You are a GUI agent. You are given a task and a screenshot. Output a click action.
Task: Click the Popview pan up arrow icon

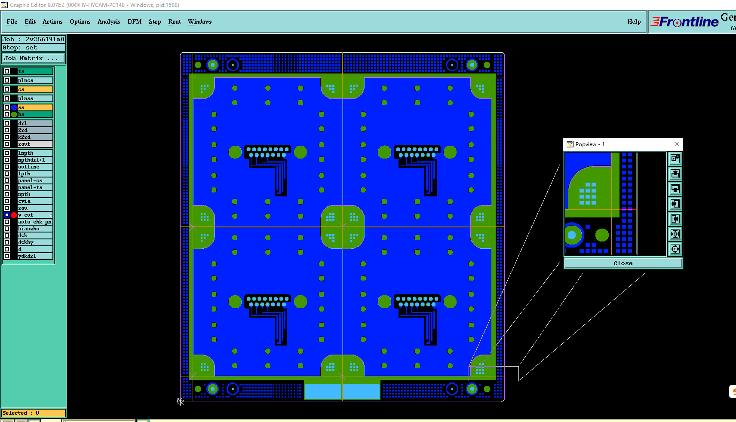pos(675,174)
